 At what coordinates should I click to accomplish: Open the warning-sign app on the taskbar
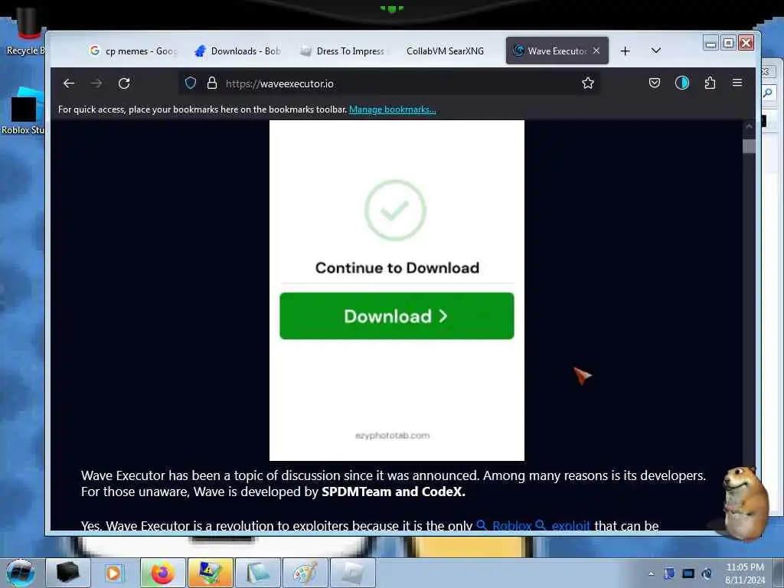210,573
